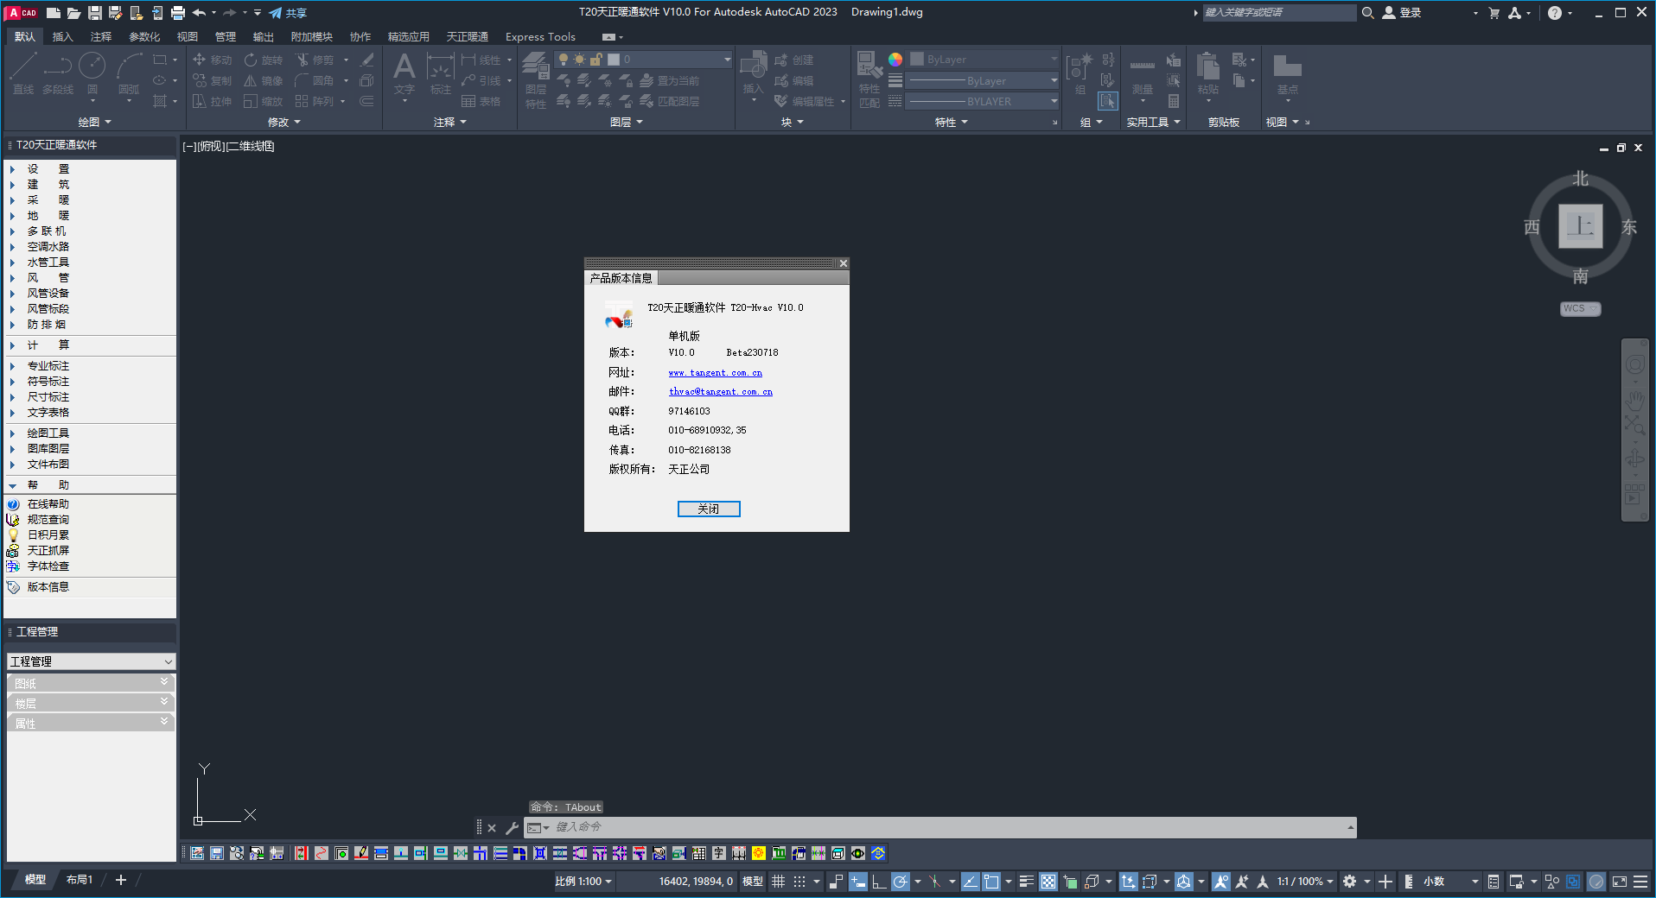Open the 比例 1:100 scale dropdown
This screenshot has width=1656, height=898.
583,882
